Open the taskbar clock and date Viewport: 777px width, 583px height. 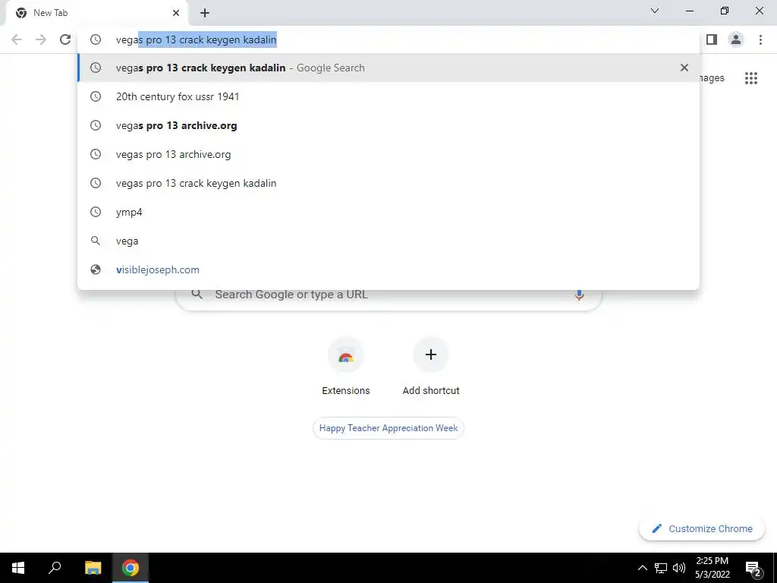tap(713, 568)
